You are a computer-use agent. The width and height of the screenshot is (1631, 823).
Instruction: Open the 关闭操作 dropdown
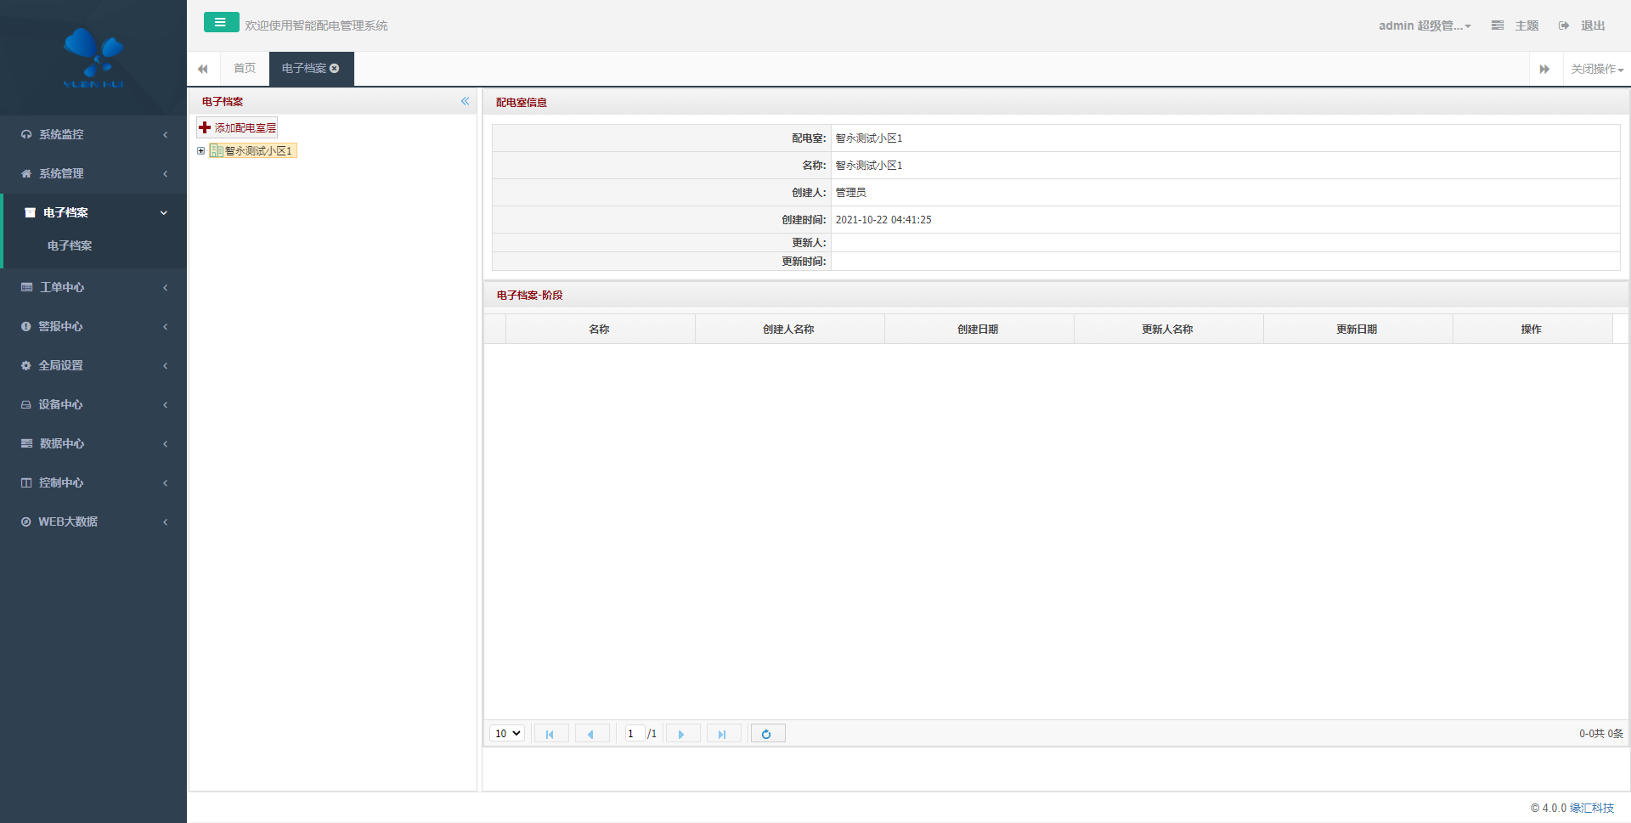coord(1596,70)
